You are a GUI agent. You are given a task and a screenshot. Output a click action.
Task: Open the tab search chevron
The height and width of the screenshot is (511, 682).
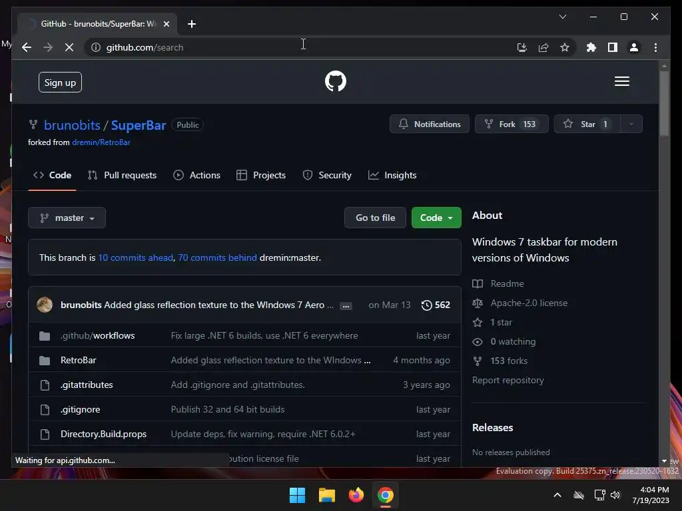click(562, 17)
